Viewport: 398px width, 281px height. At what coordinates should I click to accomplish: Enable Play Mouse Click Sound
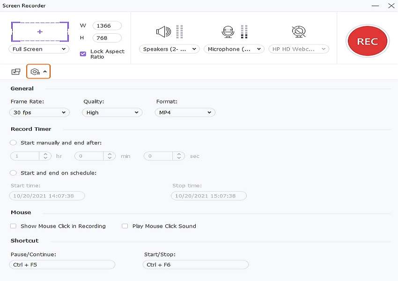click(x=125, y=226)
